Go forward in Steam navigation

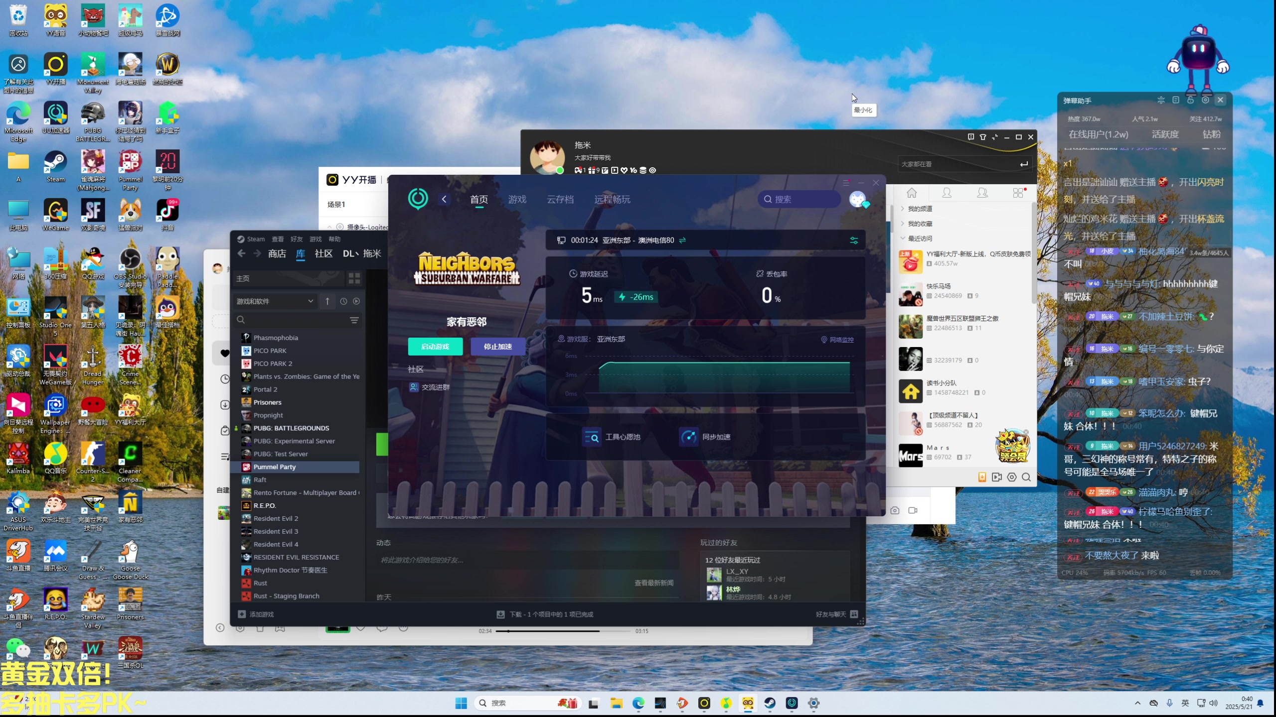click(257, 253)
